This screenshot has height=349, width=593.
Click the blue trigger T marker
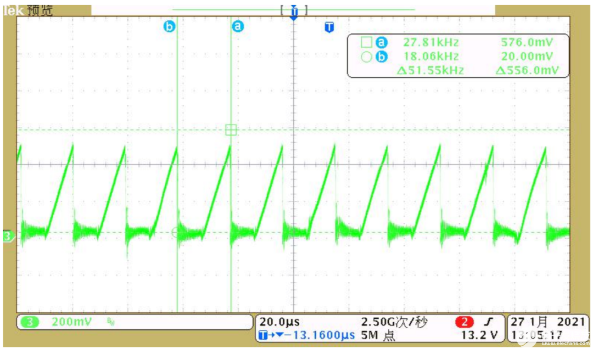point(329,27)
